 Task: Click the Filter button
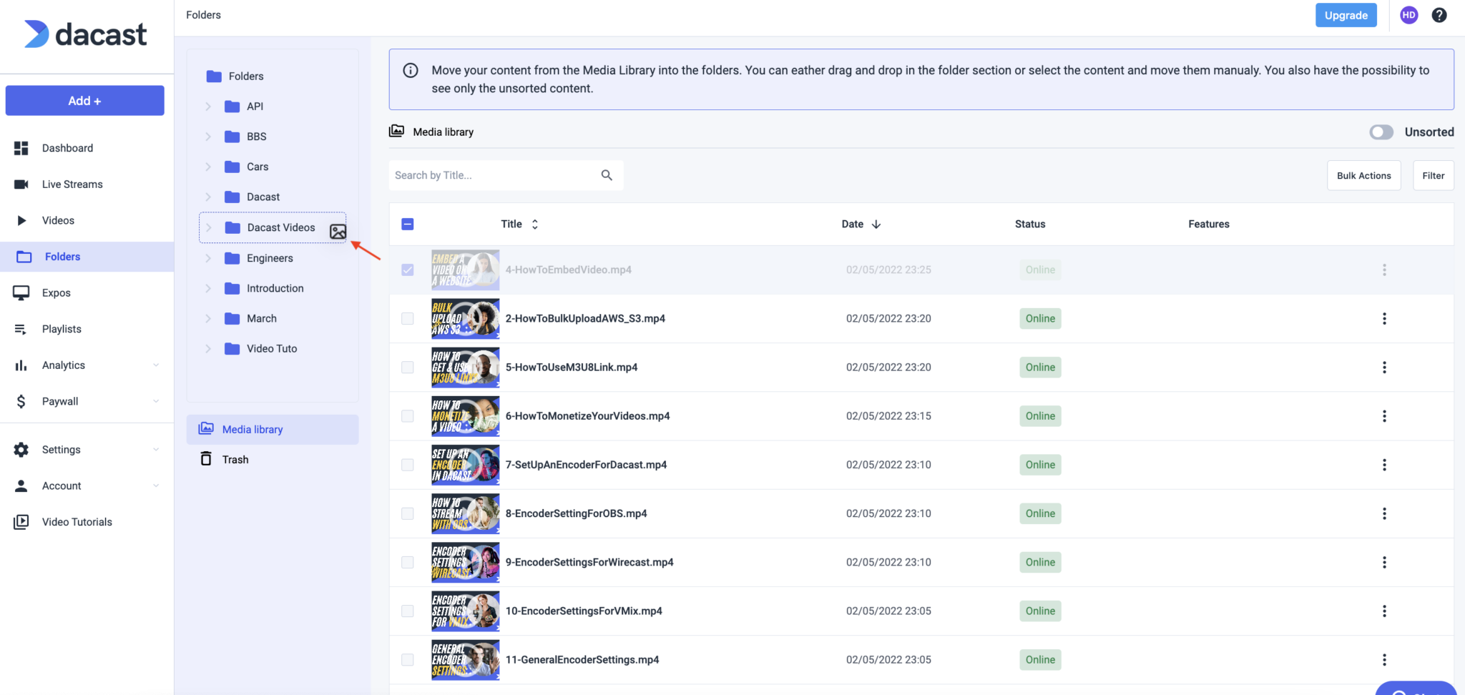pos(1433,175)
